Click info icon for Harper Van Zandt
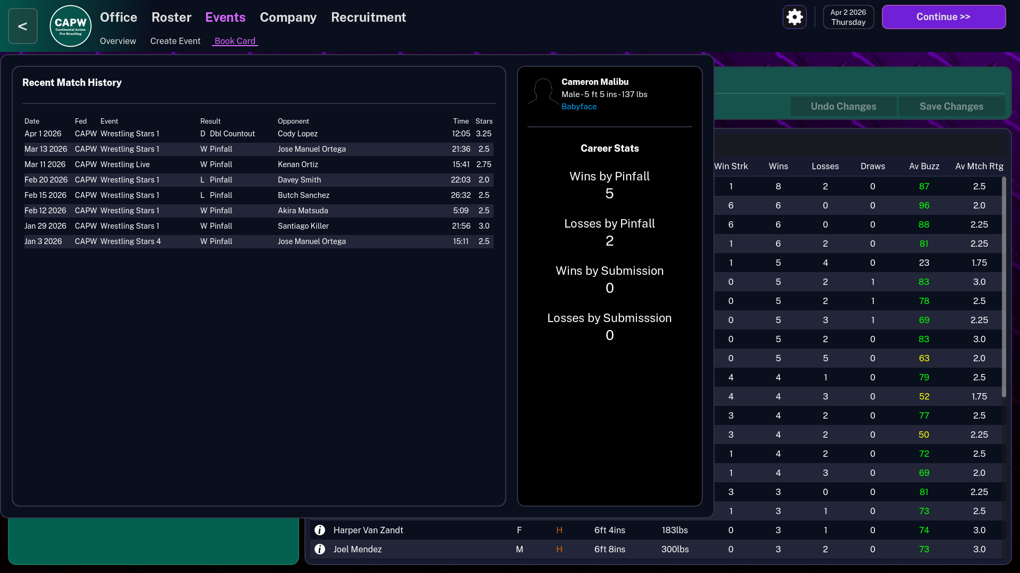This screenshot has height=573, width=1020. (320, 530)
